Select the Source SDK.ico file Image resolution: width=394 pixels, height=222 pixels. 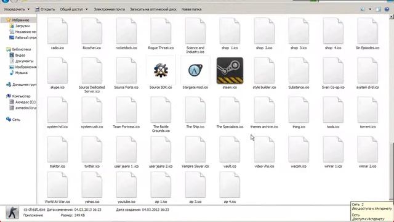tap(161, 73)
